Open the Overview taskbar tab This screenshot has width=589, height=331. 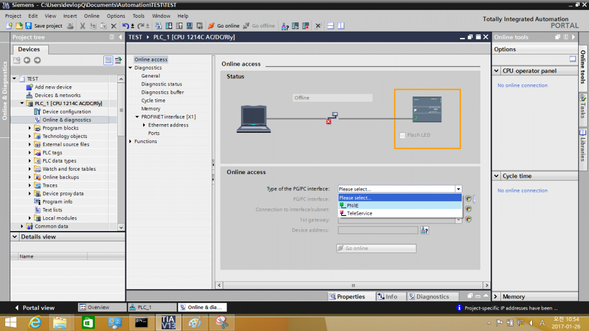[102, 307]
